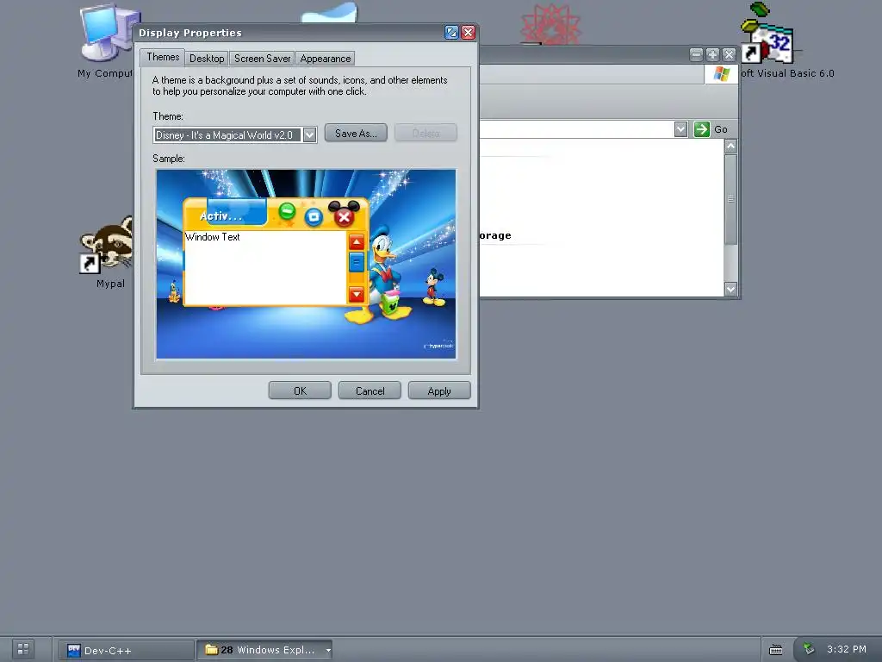This screenshot has height=662, width=882.
Task: Click the green system tray icon
Action: [809, 648]
